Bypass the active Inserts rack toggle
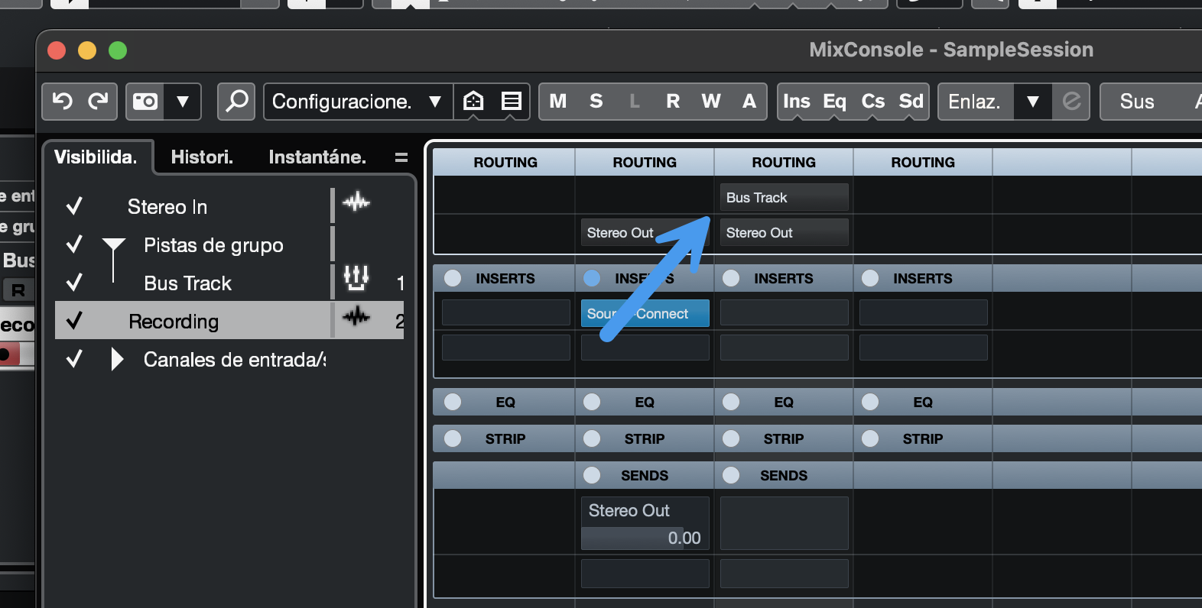This screenshot has height=608, width=1202. [592, 278]
